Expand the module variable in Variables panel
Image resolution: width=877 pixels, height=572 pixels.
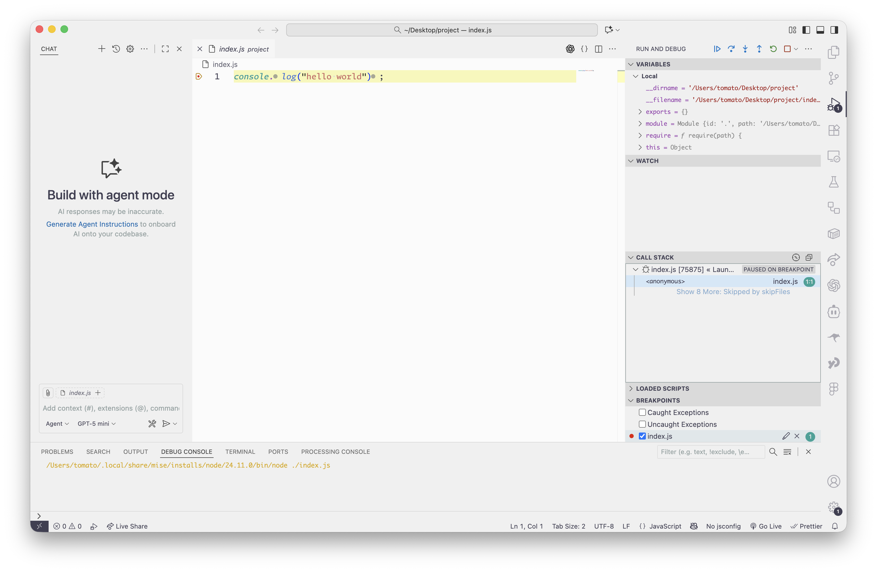pos(640,123)
